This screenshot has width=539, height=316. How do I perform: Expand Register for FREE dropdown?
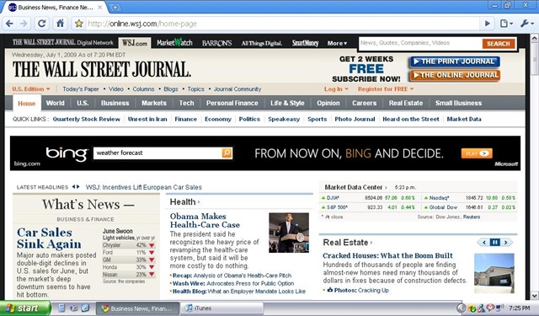point(386,89)
